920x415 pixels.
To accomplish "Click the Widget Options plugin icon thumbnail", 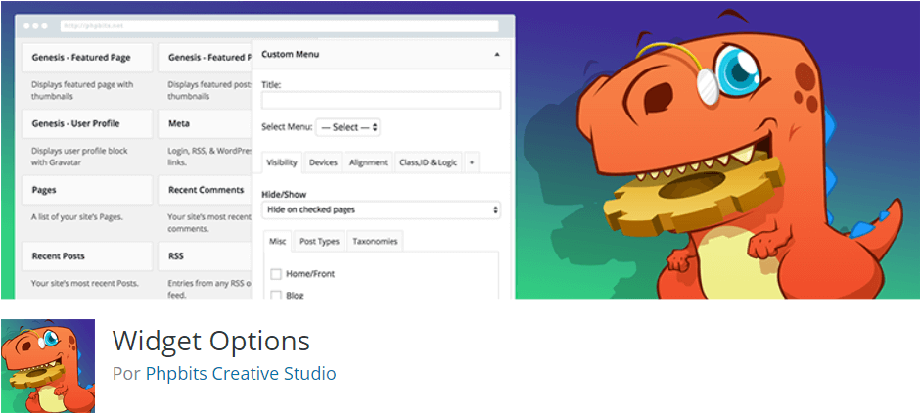I will [48, 366].
